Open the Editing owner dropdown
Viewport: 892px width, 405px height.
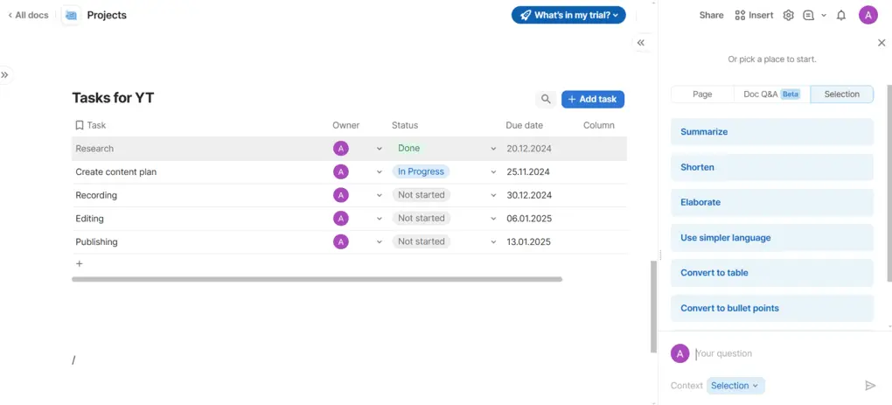pos(380,219)
